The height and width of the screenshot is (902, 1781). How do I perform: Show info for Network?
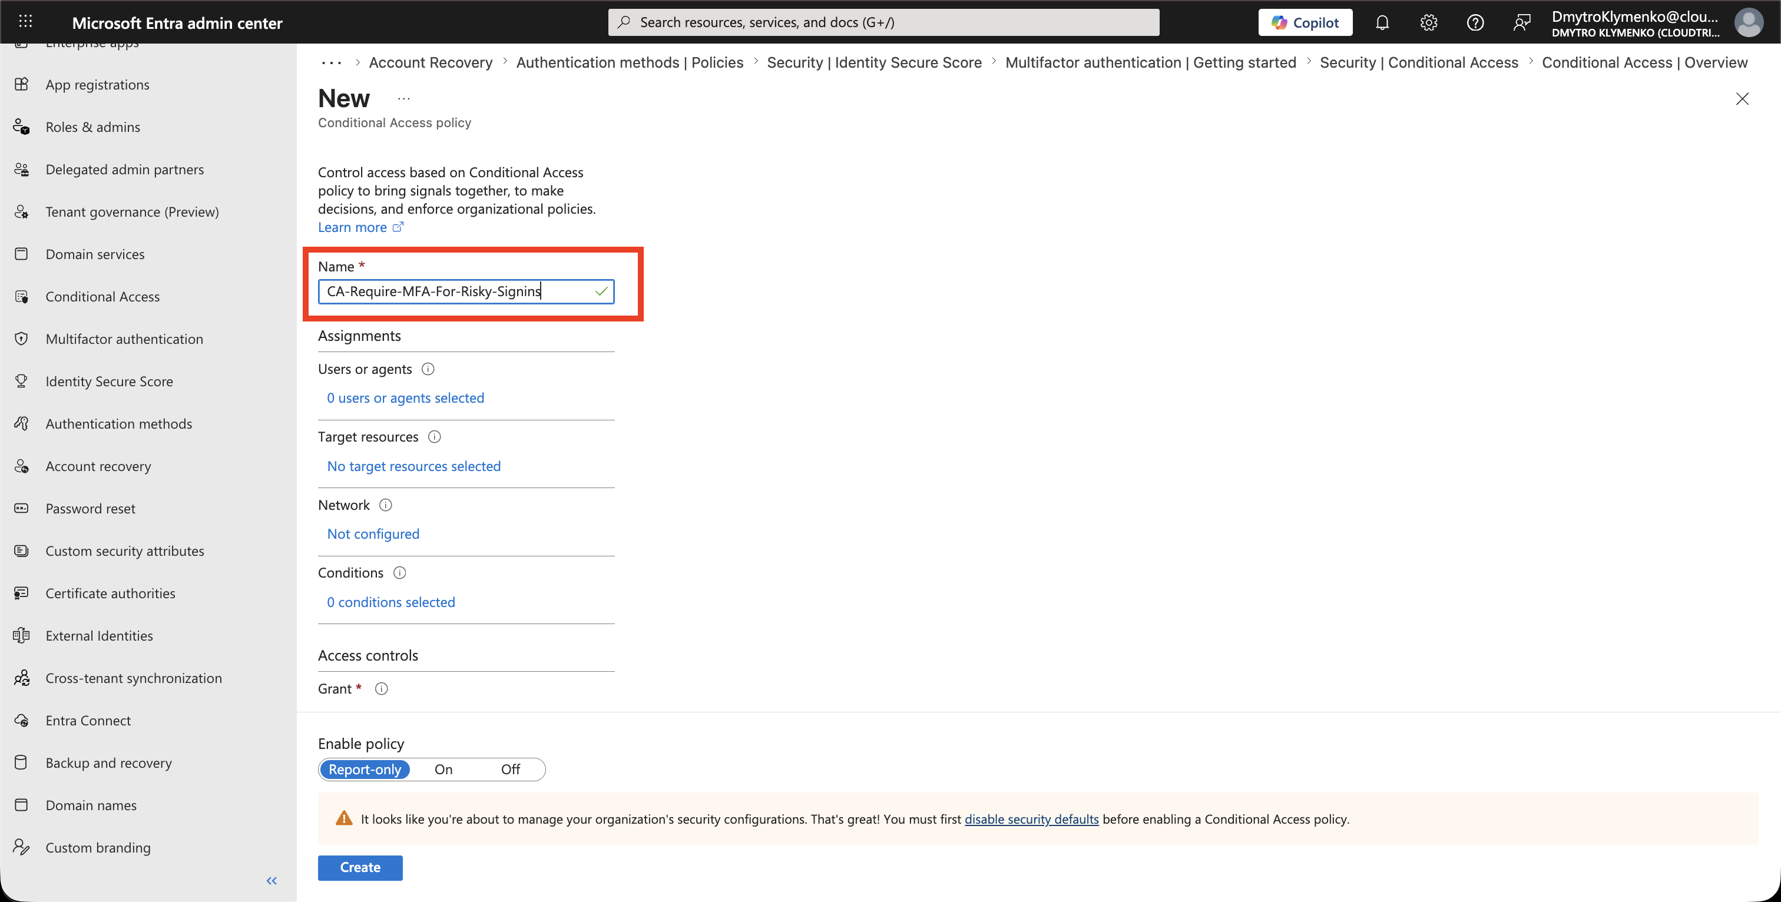click(x=386, y=505)
